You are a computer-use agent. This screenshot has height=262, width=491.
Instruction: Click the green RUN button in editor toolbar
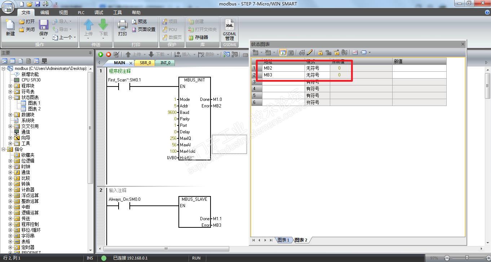click(x=101, y=54)
